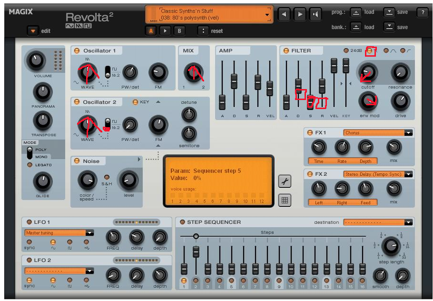Click the filter drive knob
Image resolution: width=433 pixels, height=301 pixels.
(400, 101)
